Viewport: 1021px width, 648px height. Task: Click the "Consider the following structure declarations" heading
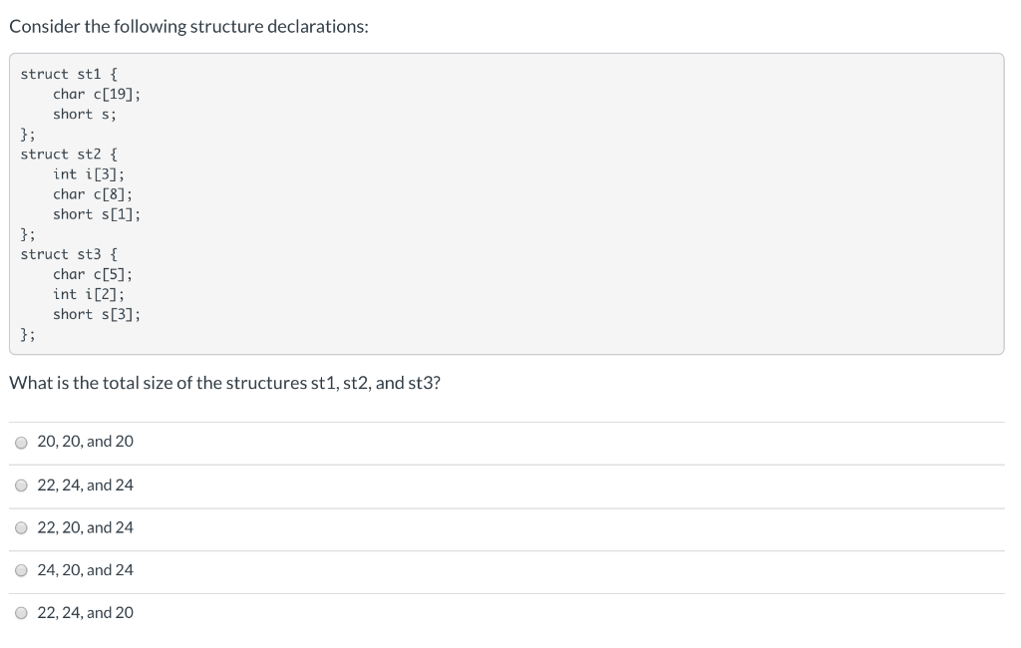click(188, 27)
